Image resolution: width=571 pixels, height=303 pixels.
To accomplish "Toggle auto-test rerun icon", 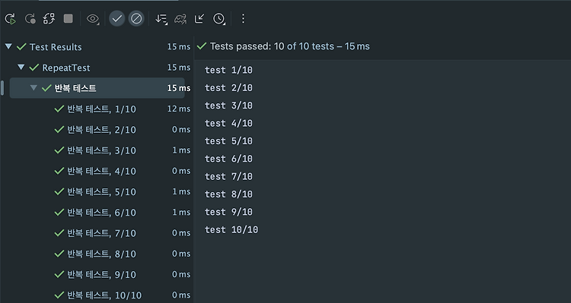I will point(49,18).
